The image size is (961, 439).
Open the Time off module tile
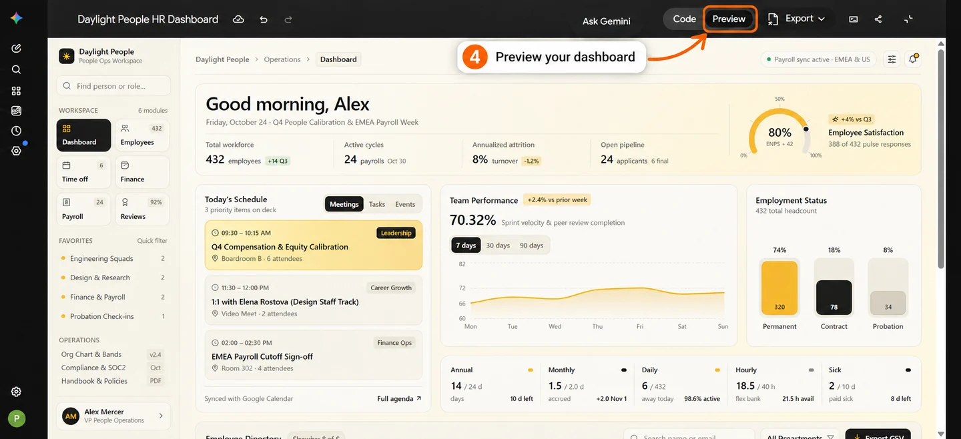[x=83, y=172]
